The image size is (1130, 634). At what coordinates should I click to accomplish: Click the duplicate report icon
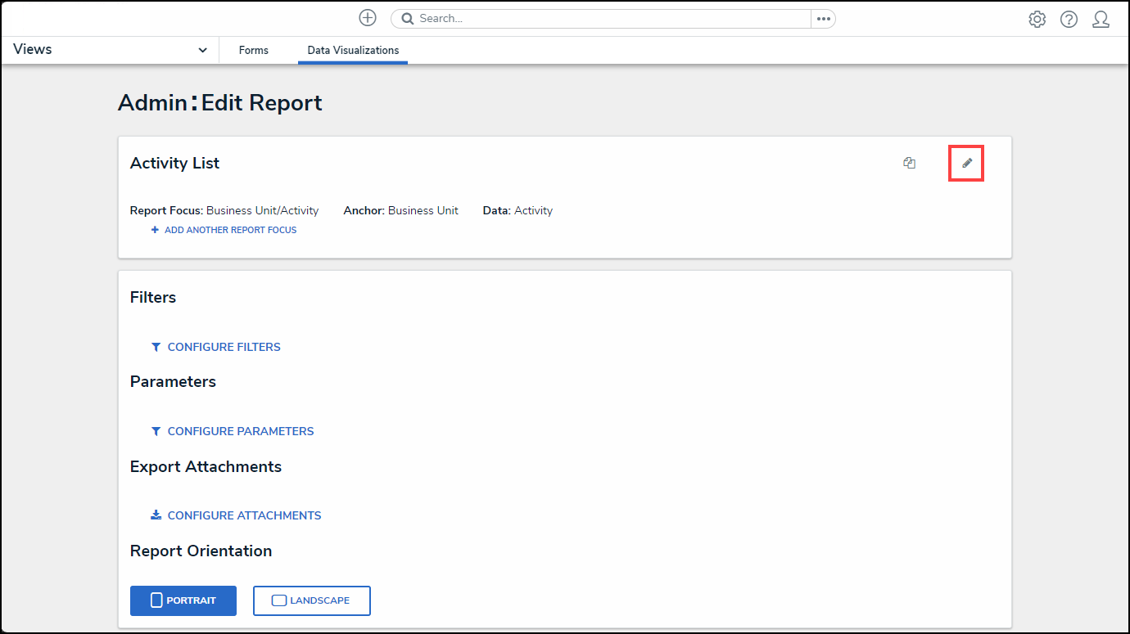[909, 164]
